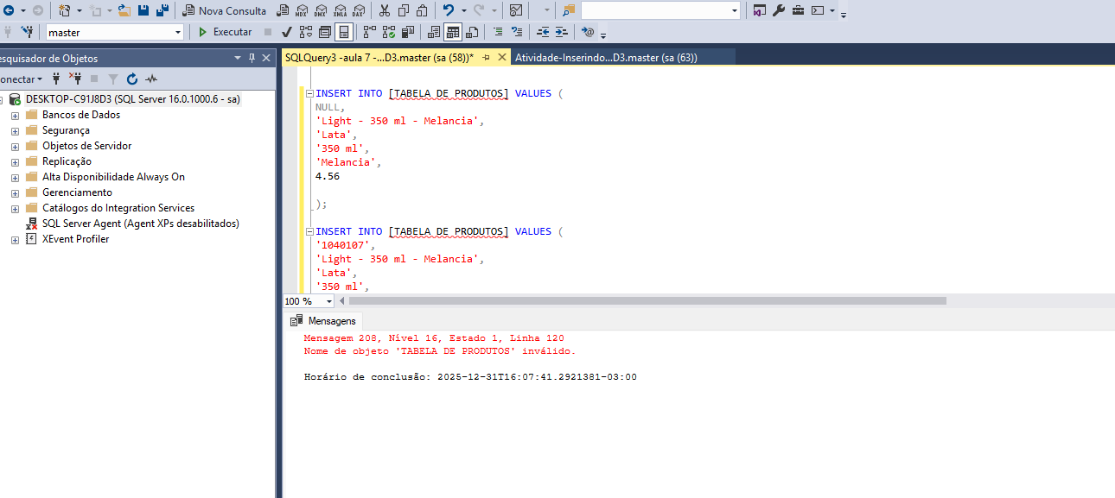The image size is (1115, 498).
Task: Toggle include live query statistics
Action: [388, 32]
